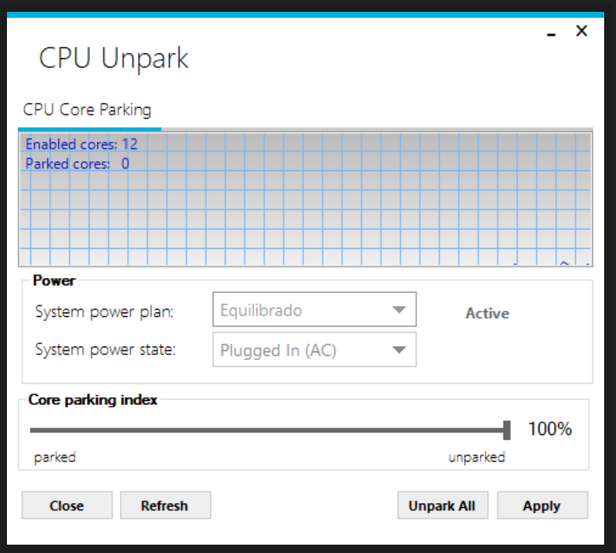Click the core parking graph area
Screen dimensions: 616x553
click(306, 208)
